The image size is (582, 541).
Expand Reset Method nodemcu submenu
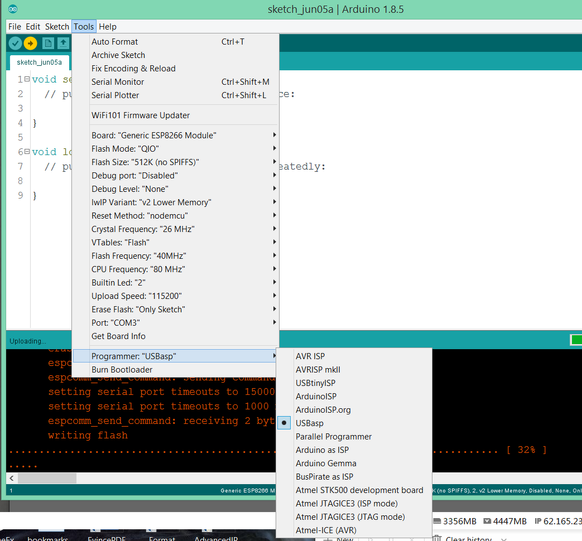[x=175, y=216]
